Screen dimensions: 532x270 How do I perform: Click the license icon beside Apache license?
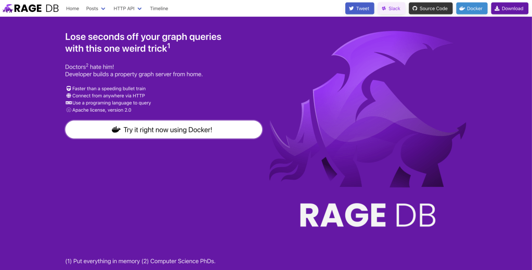tap(68, 110)
